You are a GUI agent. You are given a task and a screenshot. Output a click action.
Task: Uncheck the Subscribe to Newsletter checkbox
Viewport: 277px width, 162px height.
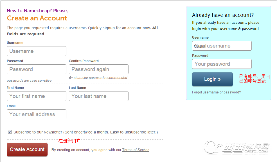tap(10, 132)
